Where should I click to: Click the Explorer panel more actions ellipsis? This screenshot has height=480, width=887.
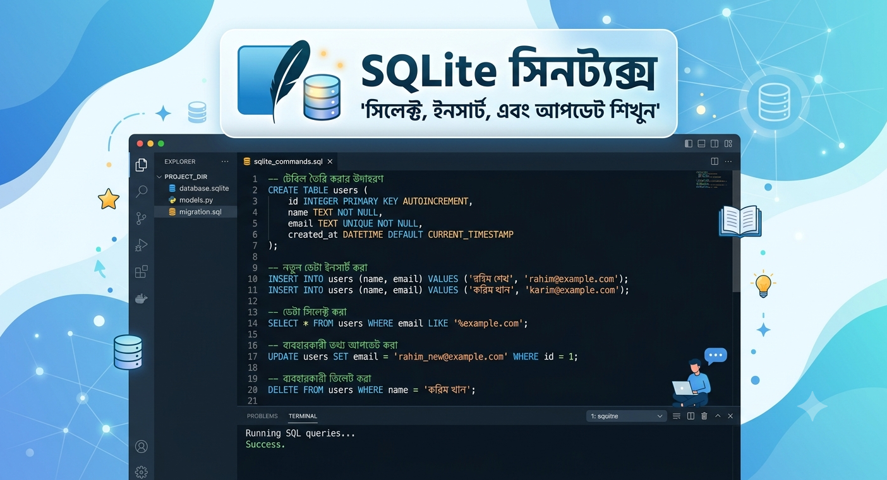coord(225,161)
